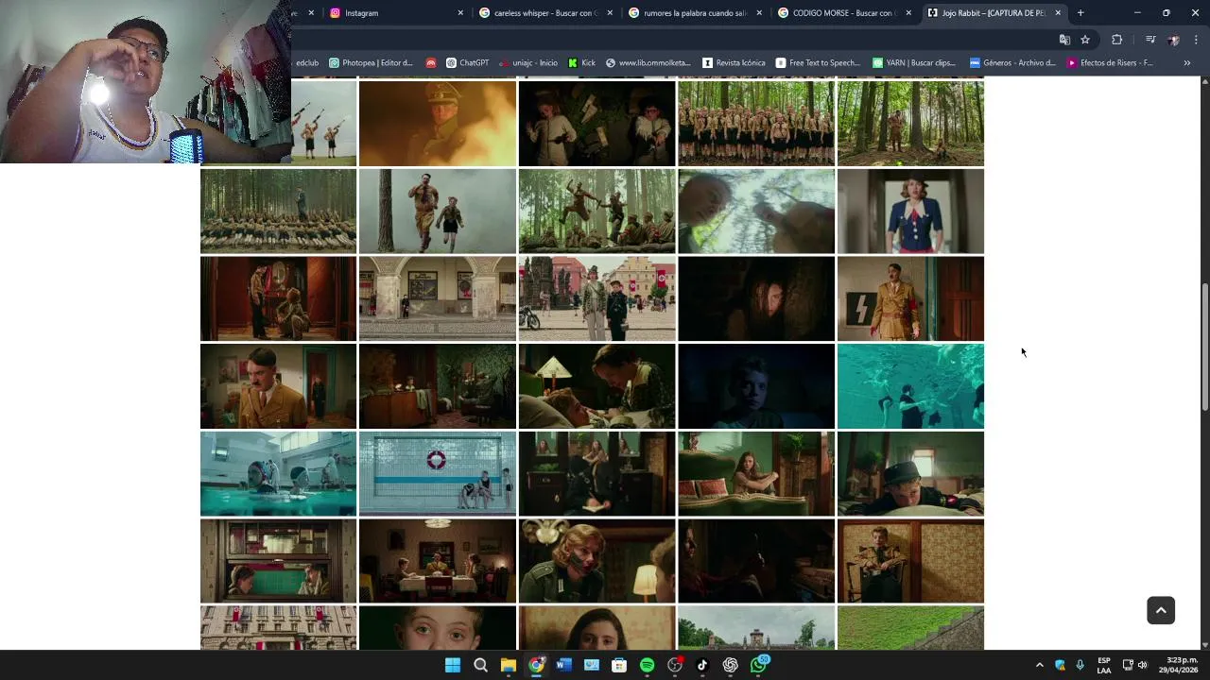
Task: Open the edclub bookmark
Action: pos(307,63)
